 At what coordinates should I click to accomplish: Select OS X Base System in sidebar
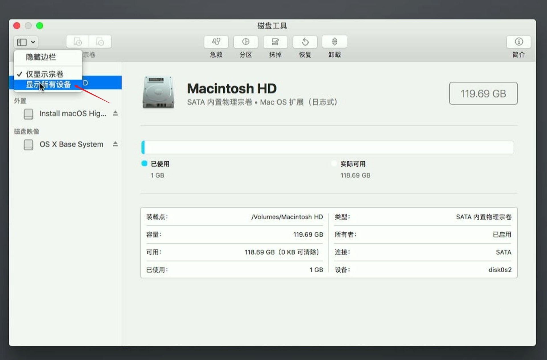point(71,144)
